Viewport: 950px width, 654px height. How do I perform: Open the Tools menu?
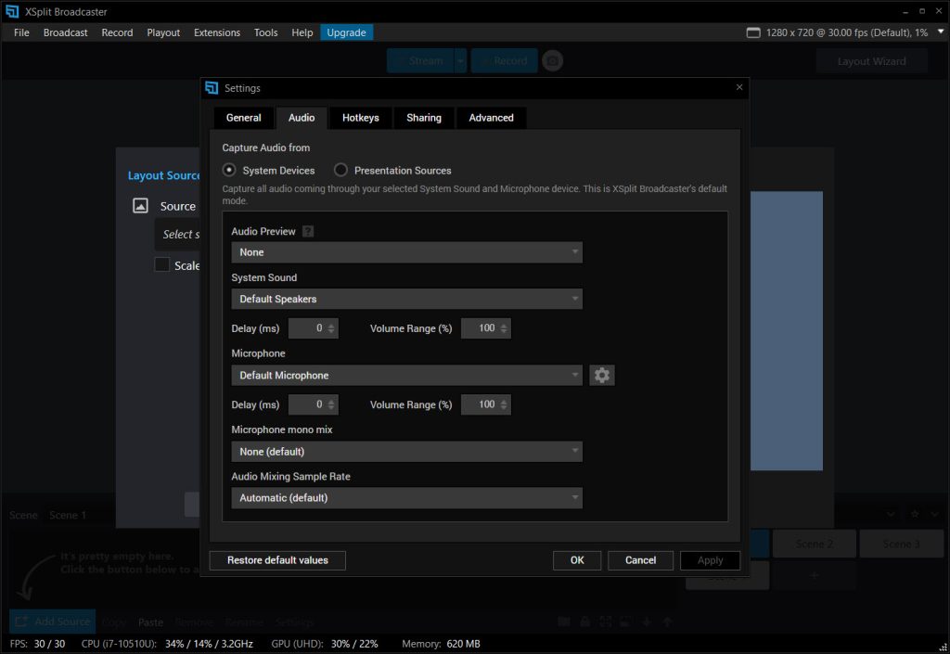(265, 32)
